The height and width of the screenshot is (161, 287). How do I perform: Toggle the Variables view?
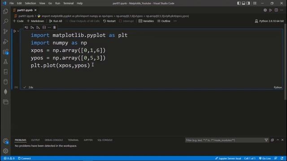146,21
